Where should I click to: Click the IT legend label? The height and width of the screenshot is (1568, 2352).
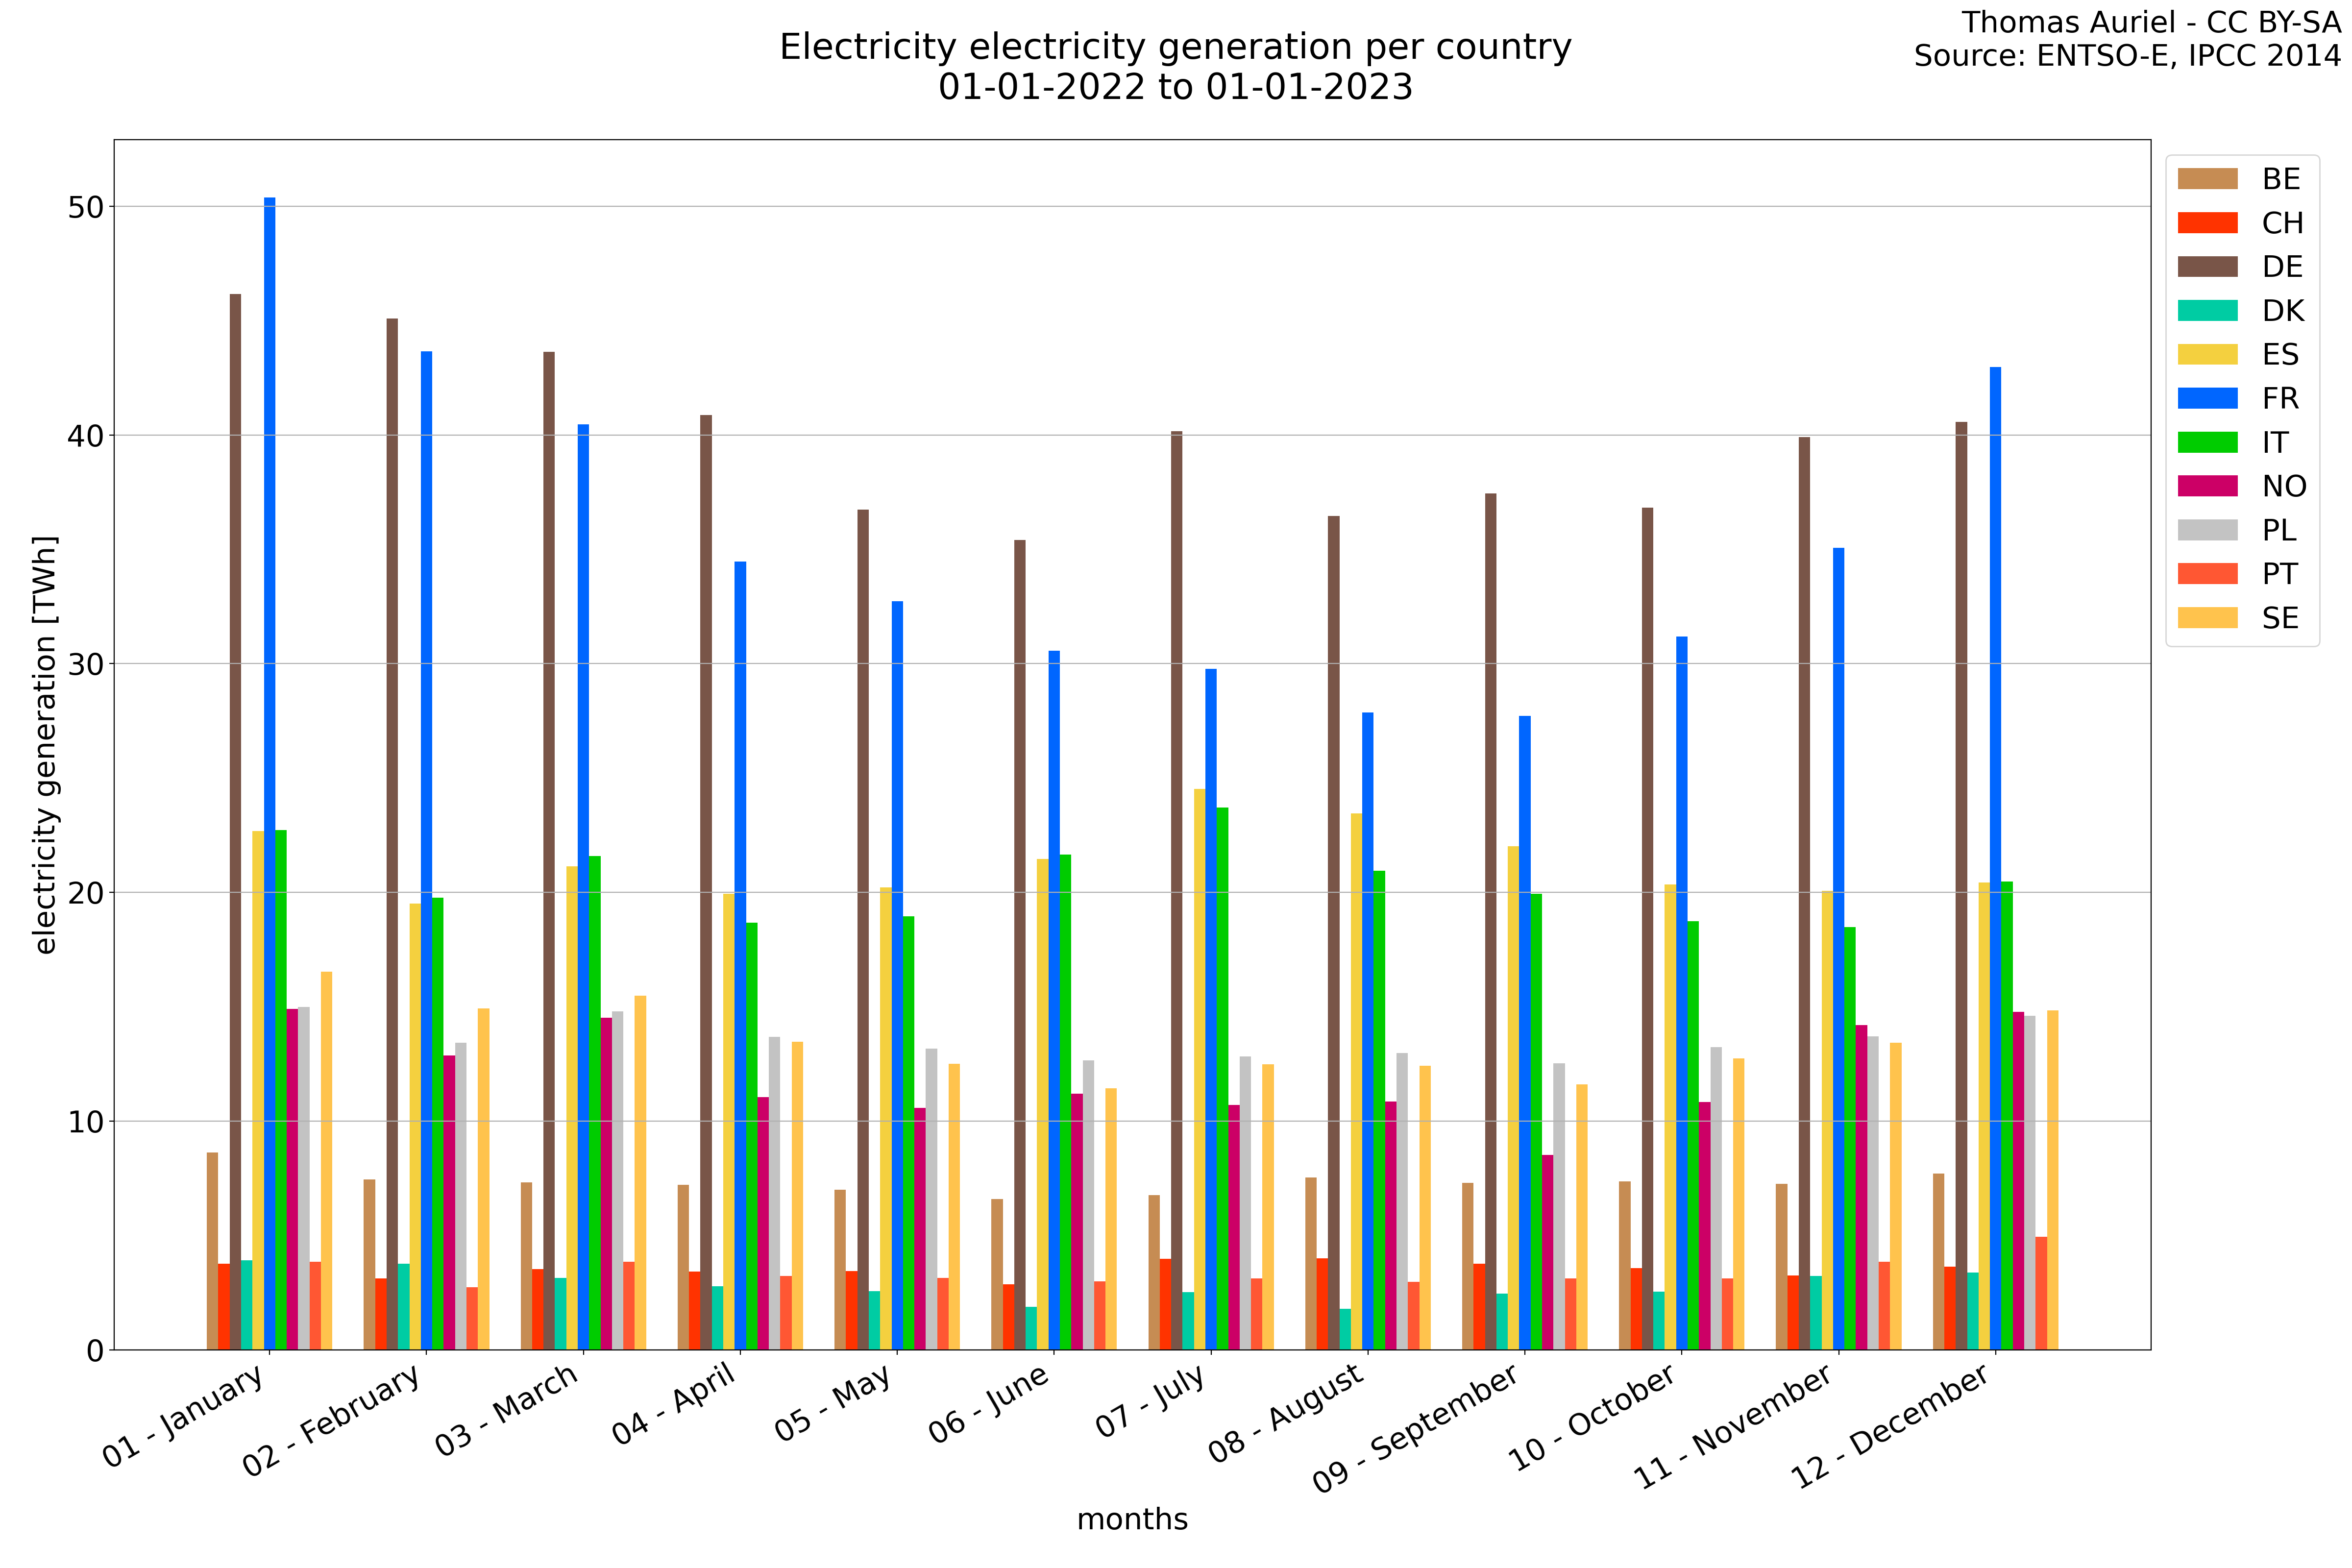coord(2275,442)
